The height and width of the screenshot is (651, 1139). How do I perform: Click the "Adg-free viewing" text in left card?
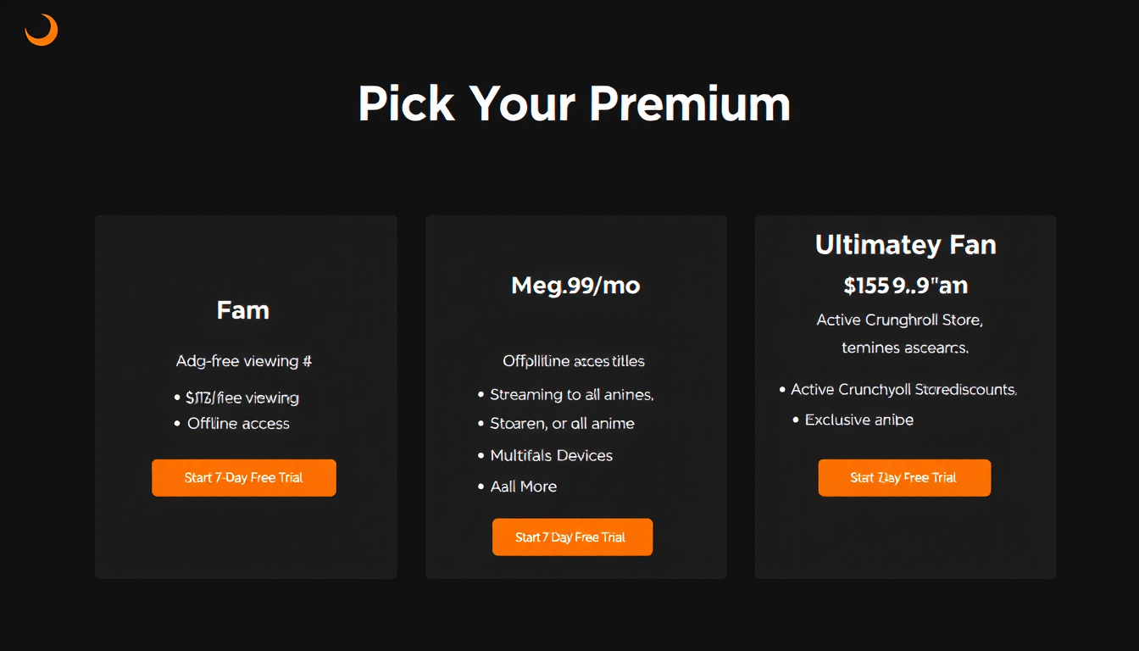[x=243, y=361]
